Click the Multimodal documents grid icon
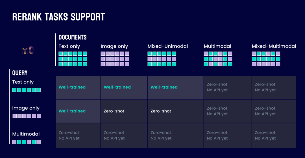 [x=218, y=59]
